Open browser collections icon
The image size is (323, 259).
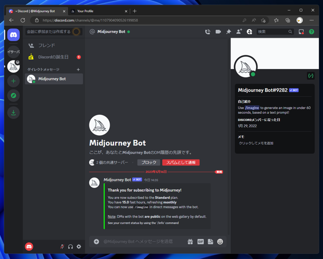(288, 20)
